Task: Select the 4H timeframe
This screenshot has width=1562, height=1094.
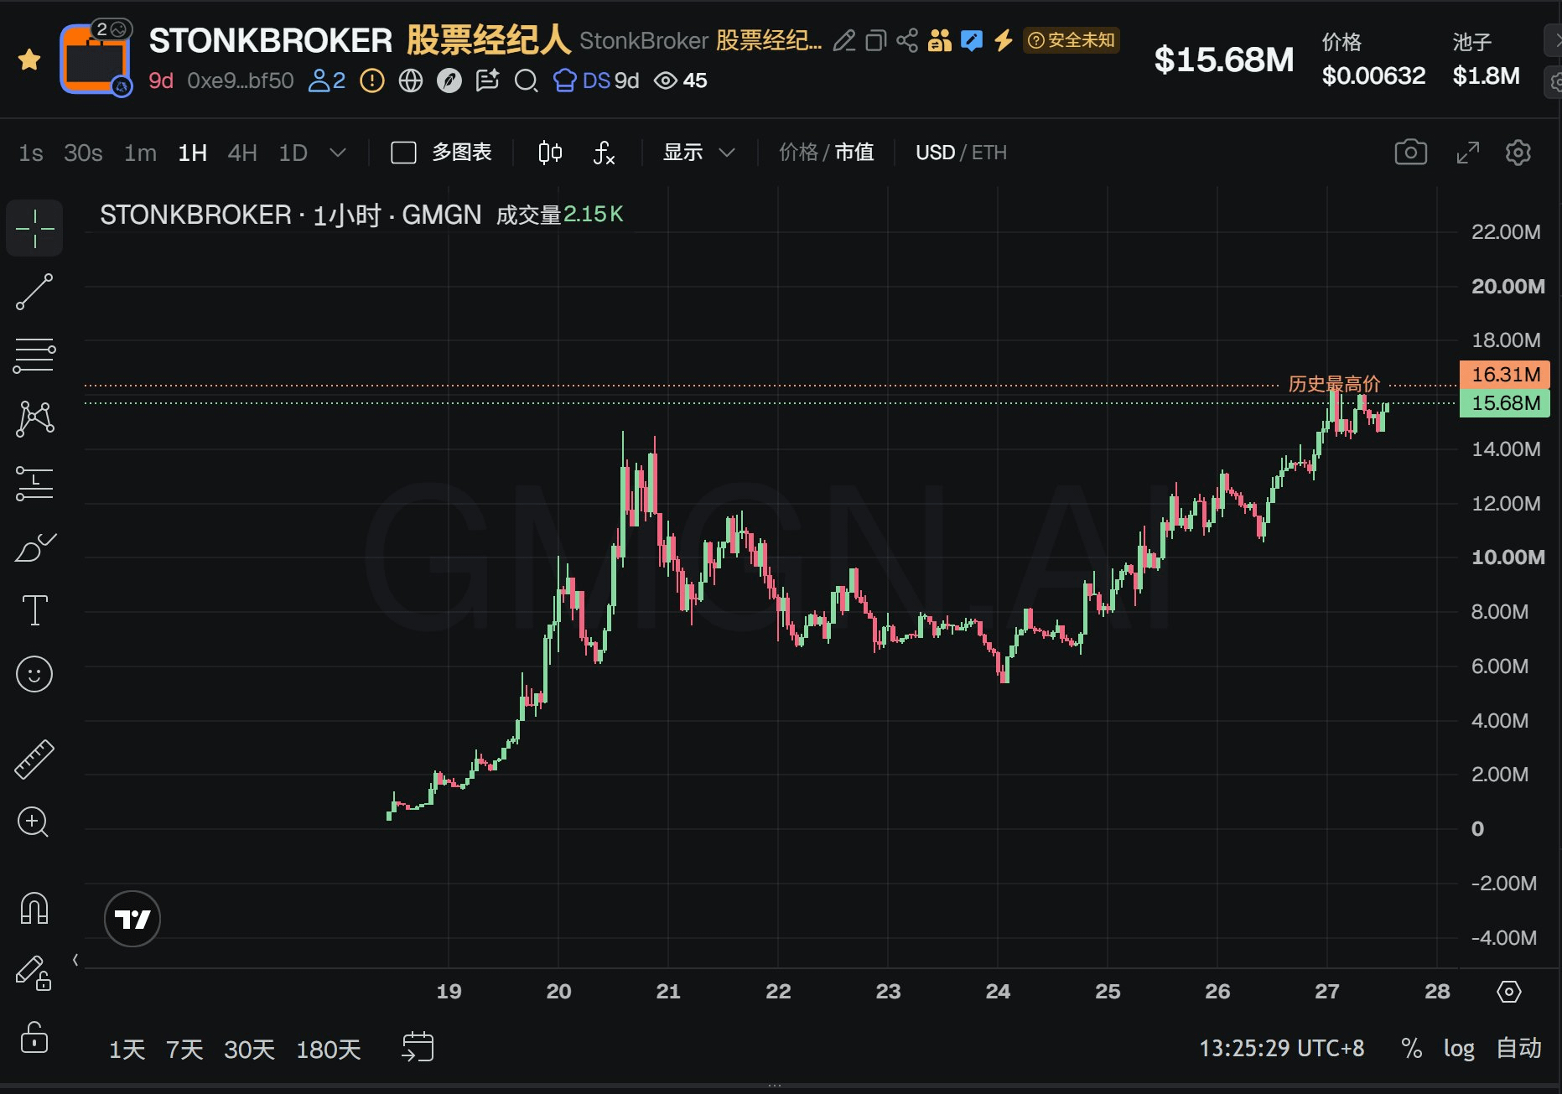Action: click(242, 153)
